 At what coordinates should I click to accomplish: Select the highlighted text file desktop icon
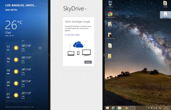pyautogui.click(x=165, y=15)
